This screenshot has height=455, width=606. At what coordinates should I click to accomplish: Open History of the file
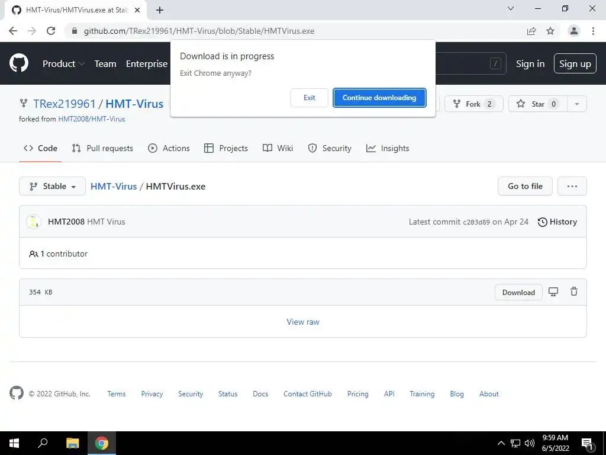point(557,222)
